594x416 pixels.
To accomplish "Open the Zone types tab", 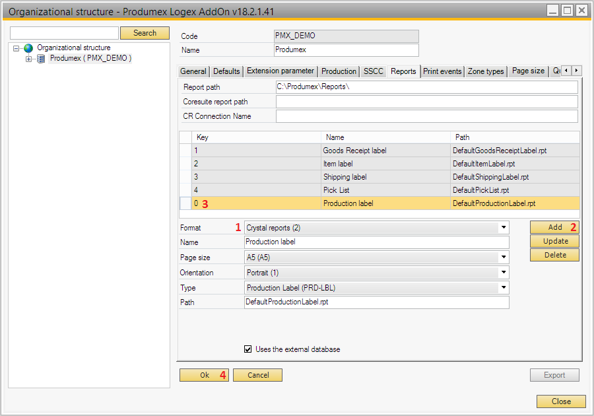I will pos(486,71).
